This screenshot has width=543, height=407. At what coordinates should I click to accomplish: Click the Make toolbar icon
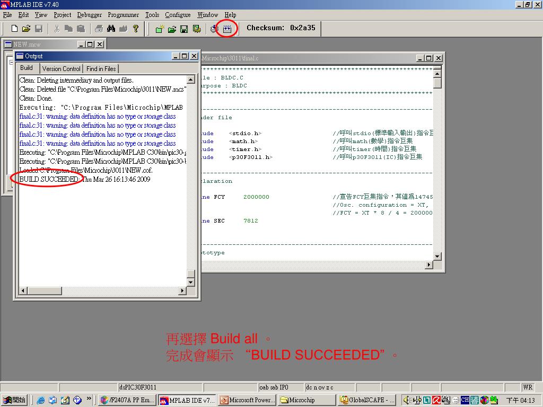coord(214,29)
